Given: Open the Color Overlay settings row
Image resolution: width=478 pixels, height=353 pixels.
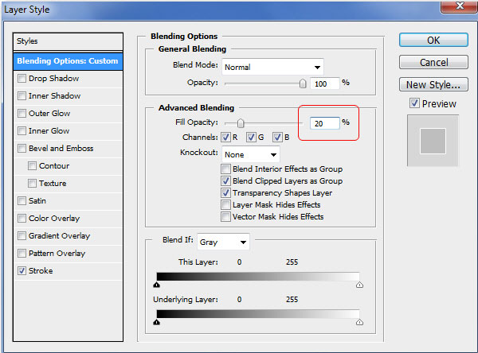Looking at the screenshot, I should point(68,219).
